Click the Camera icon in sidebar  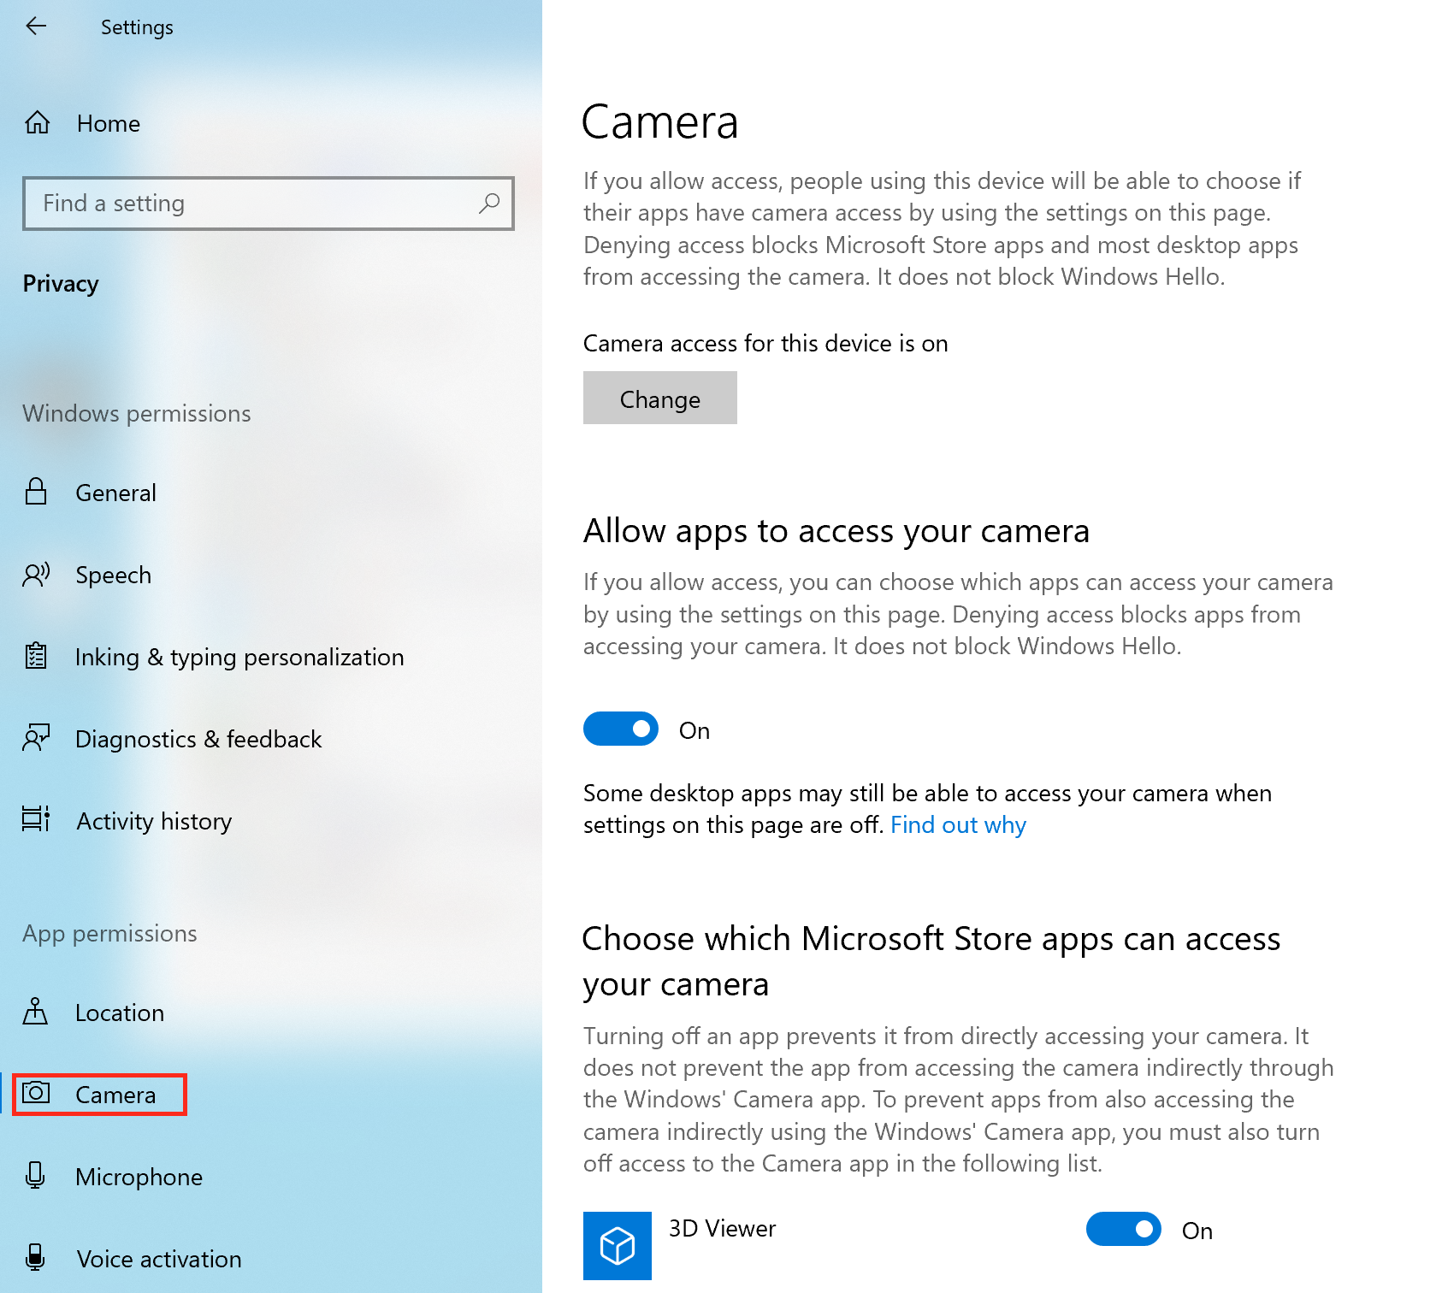36,1093
